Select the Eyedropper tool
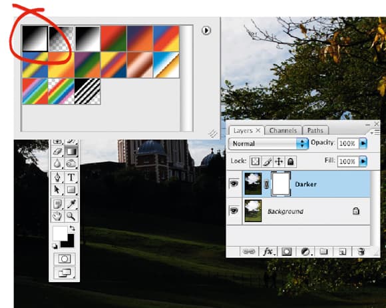 point(71,204)
